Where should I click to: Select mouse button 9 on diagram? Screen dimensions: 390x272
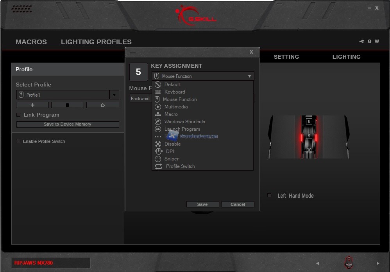[309, 136]
